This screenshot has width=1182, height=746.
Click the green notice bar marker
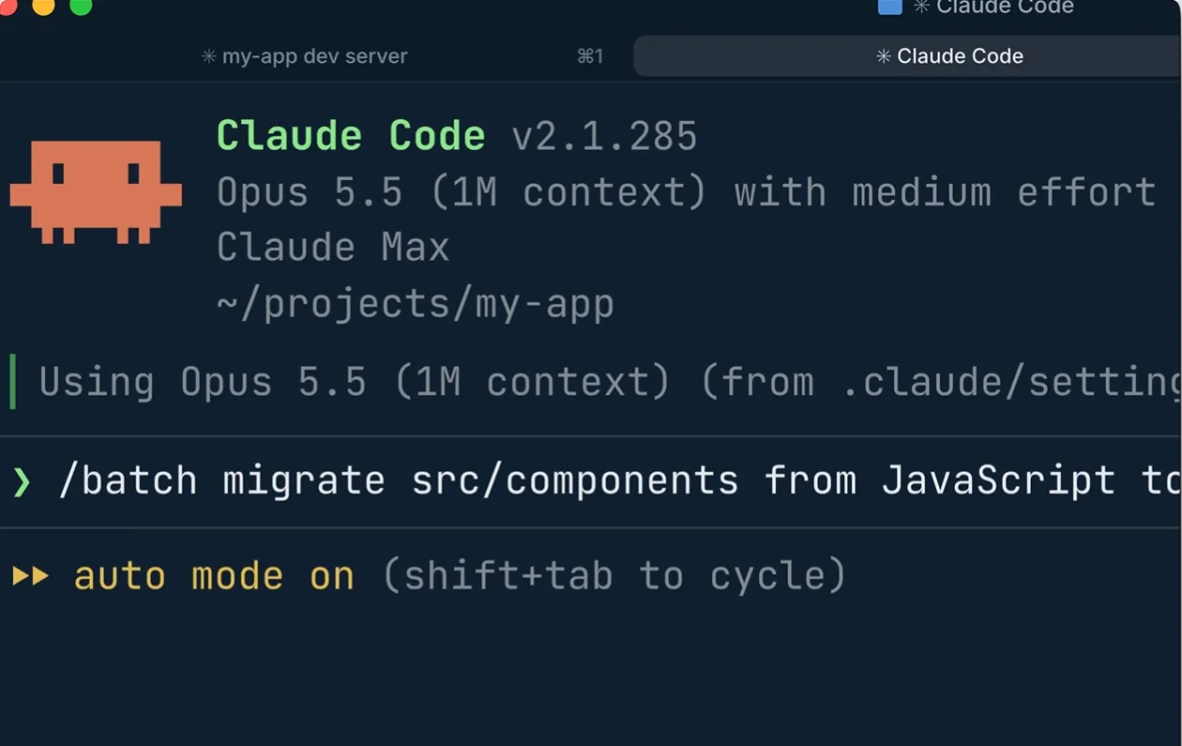tap(12, 382)
